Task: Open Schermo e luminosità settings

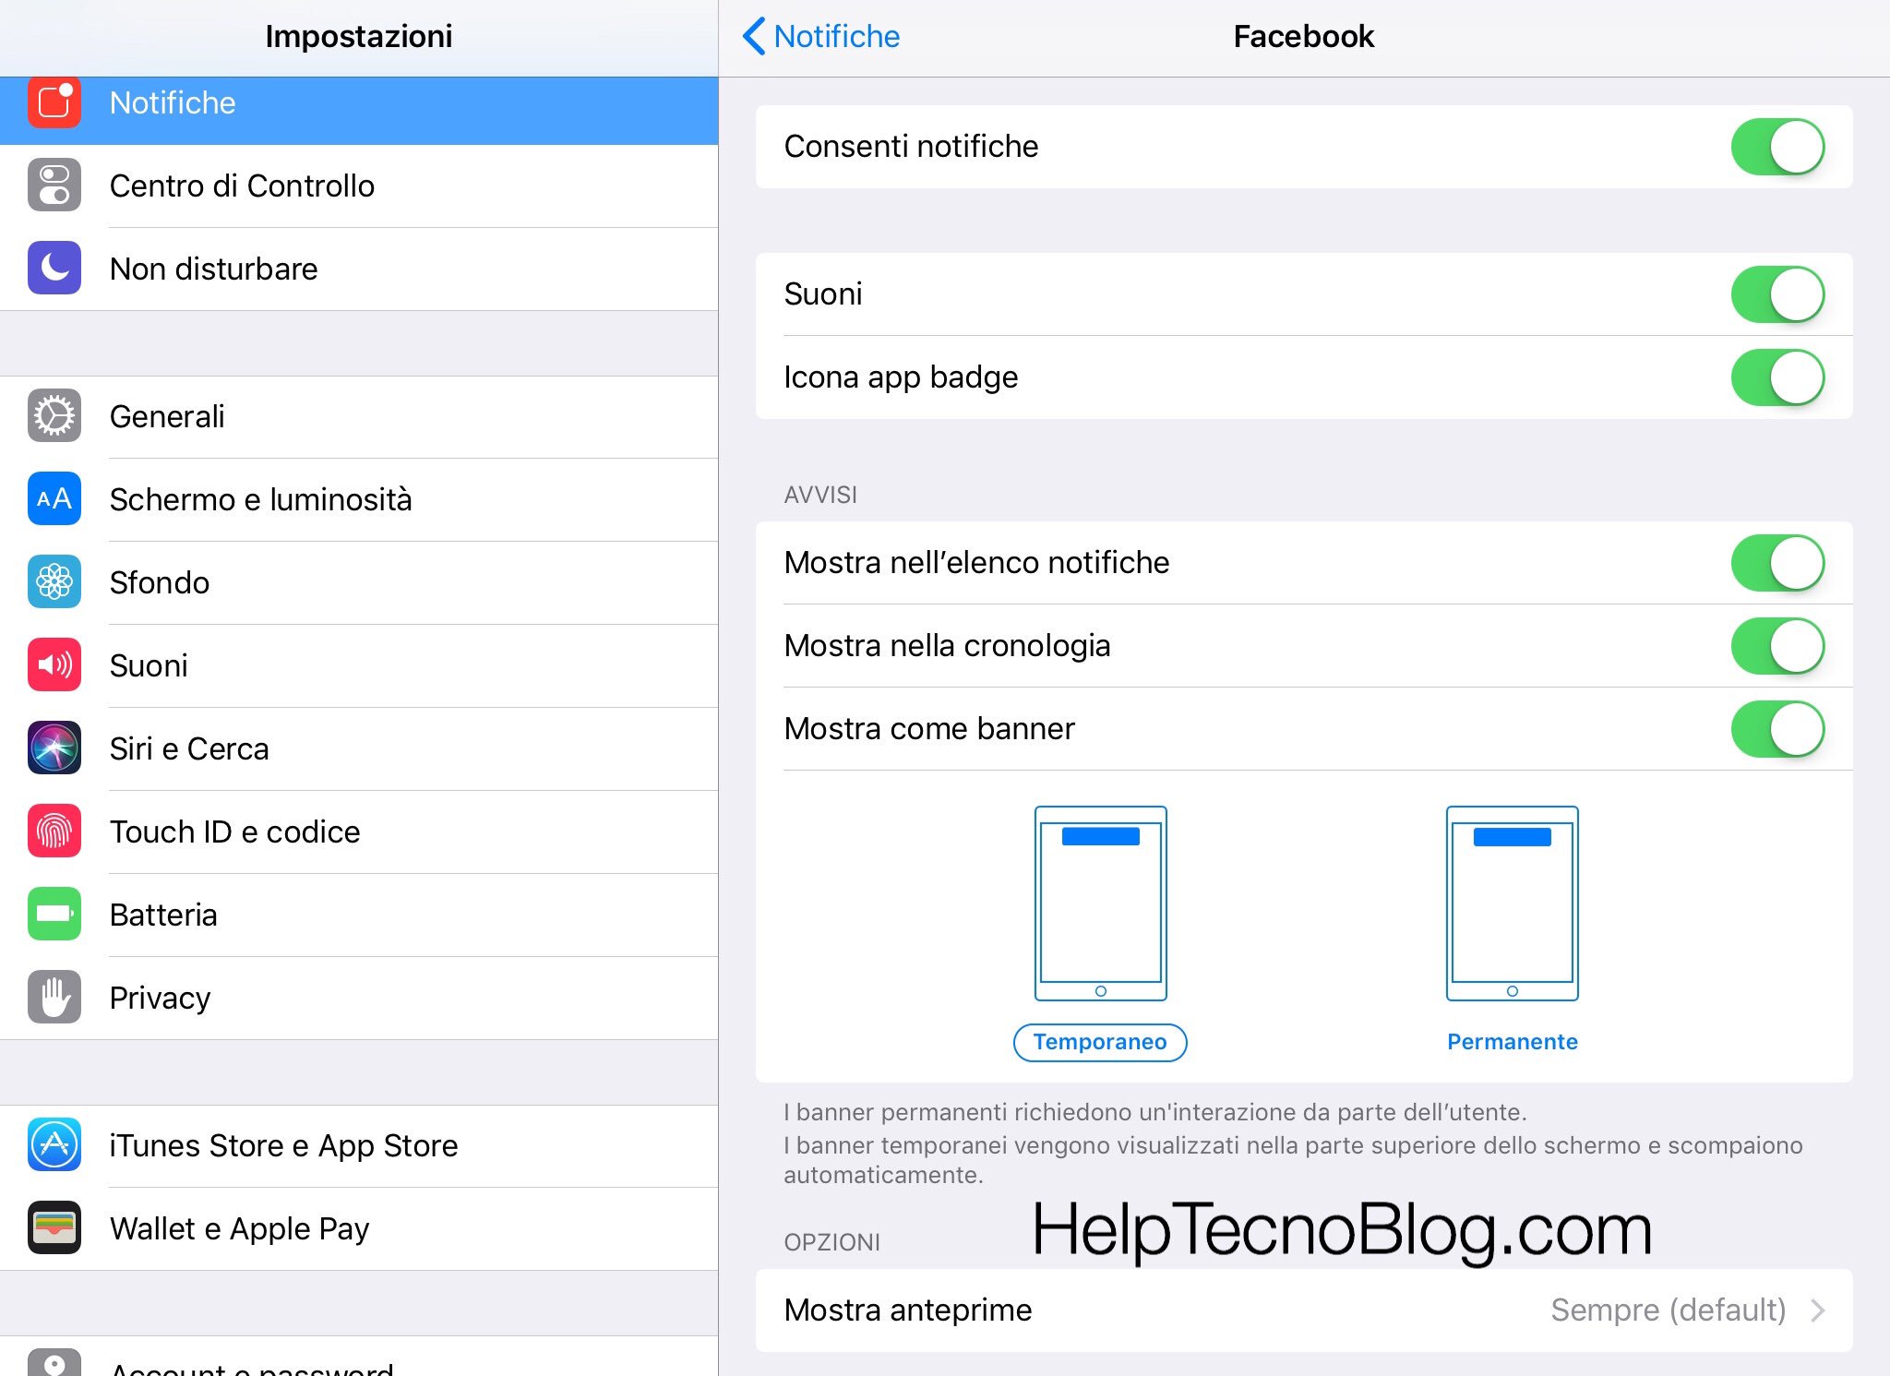Action: tap(359, 499)
